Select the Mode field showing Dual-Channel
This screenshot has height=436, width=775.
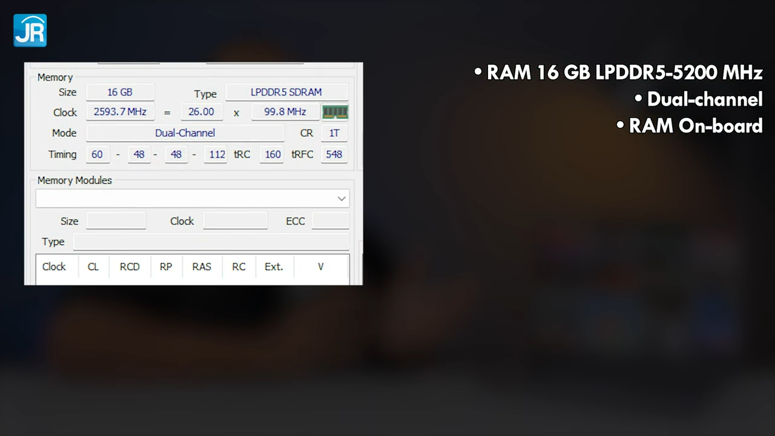[185, 133]
